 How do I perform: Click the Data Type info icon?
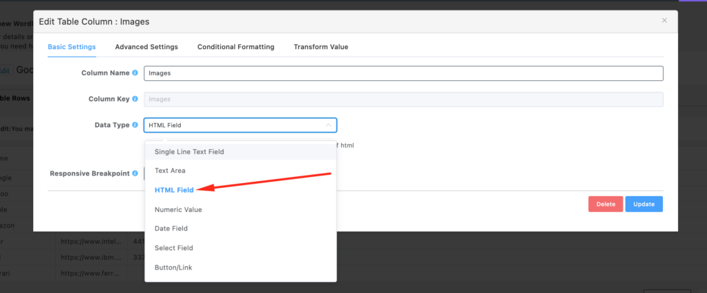[x=135, y=125]
